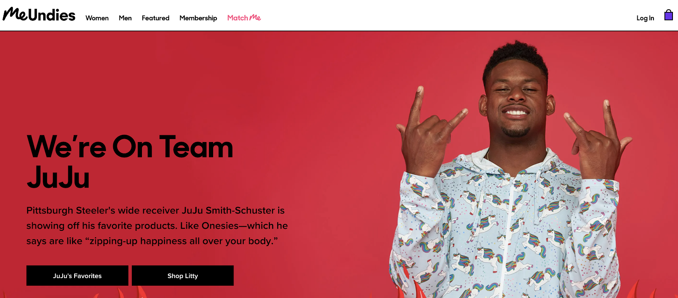Open the Men menu
Image resolution: width=678 pixels, height=298 pixels.
[x=125, y=18]
